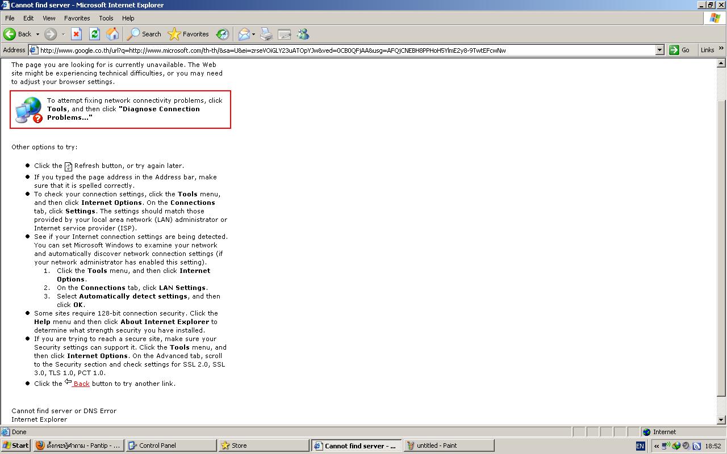Click the Done status bar text
This screenshot has width=727, height=454.
(19, 432)
